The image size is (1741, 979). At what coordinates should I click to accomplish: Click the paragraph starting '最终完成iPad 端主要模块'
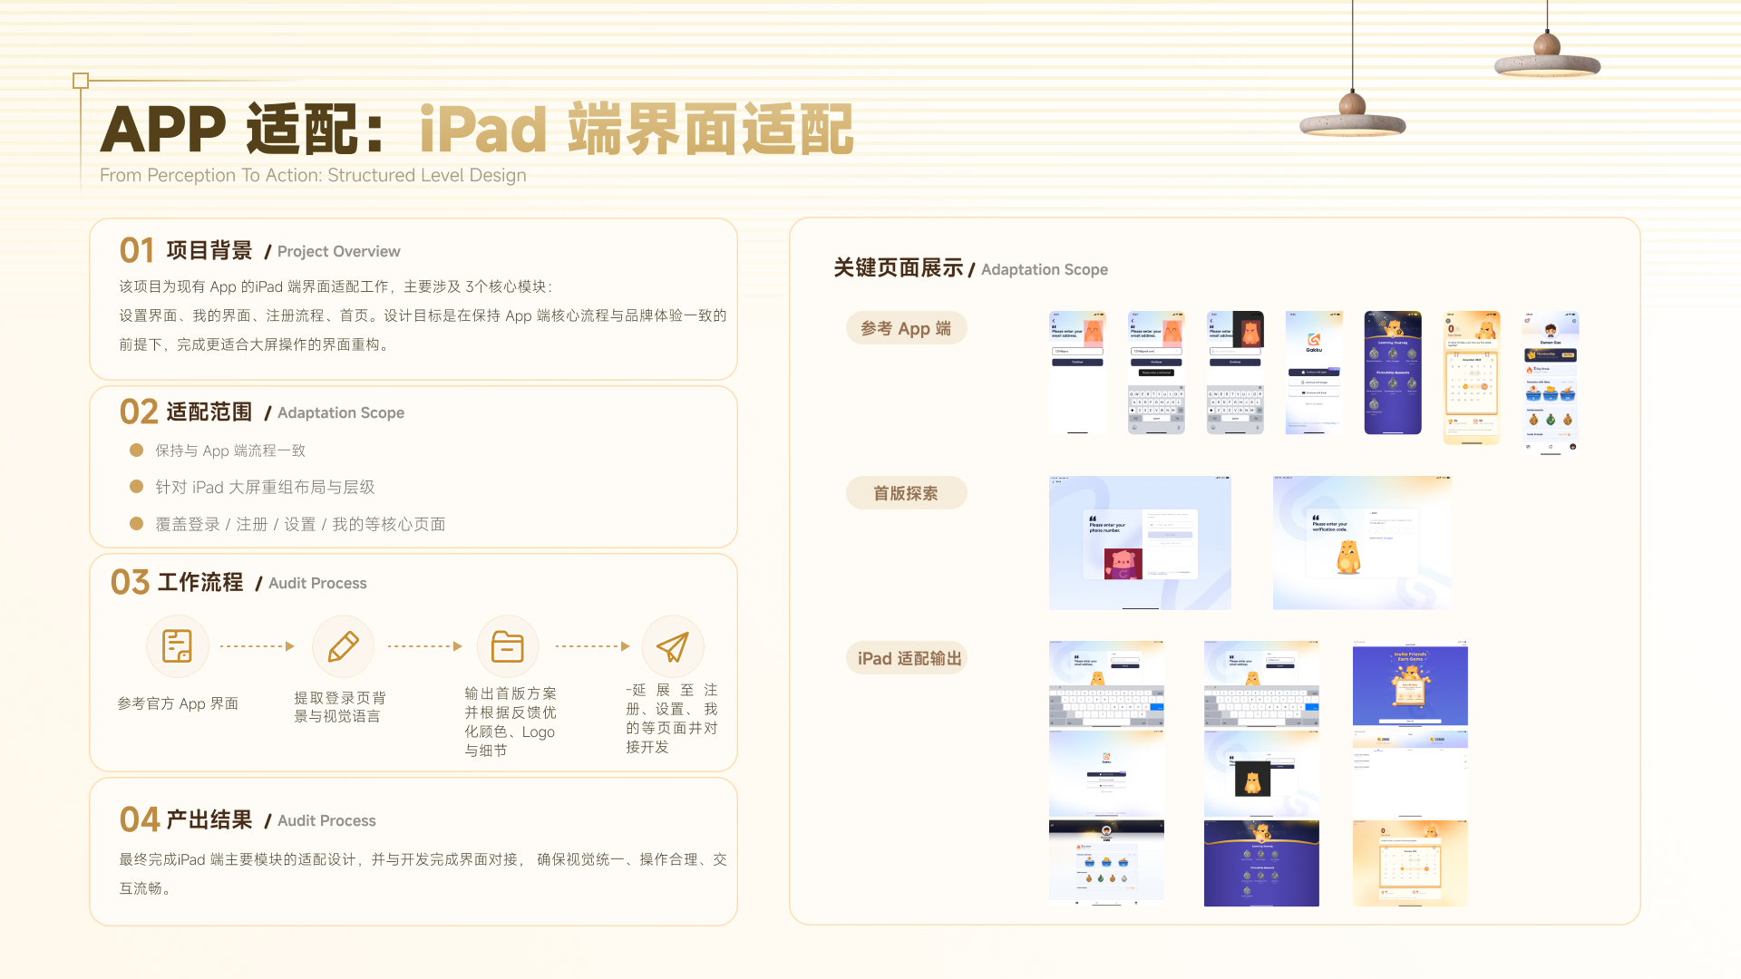pyautogui.click(x=423, y=874)
